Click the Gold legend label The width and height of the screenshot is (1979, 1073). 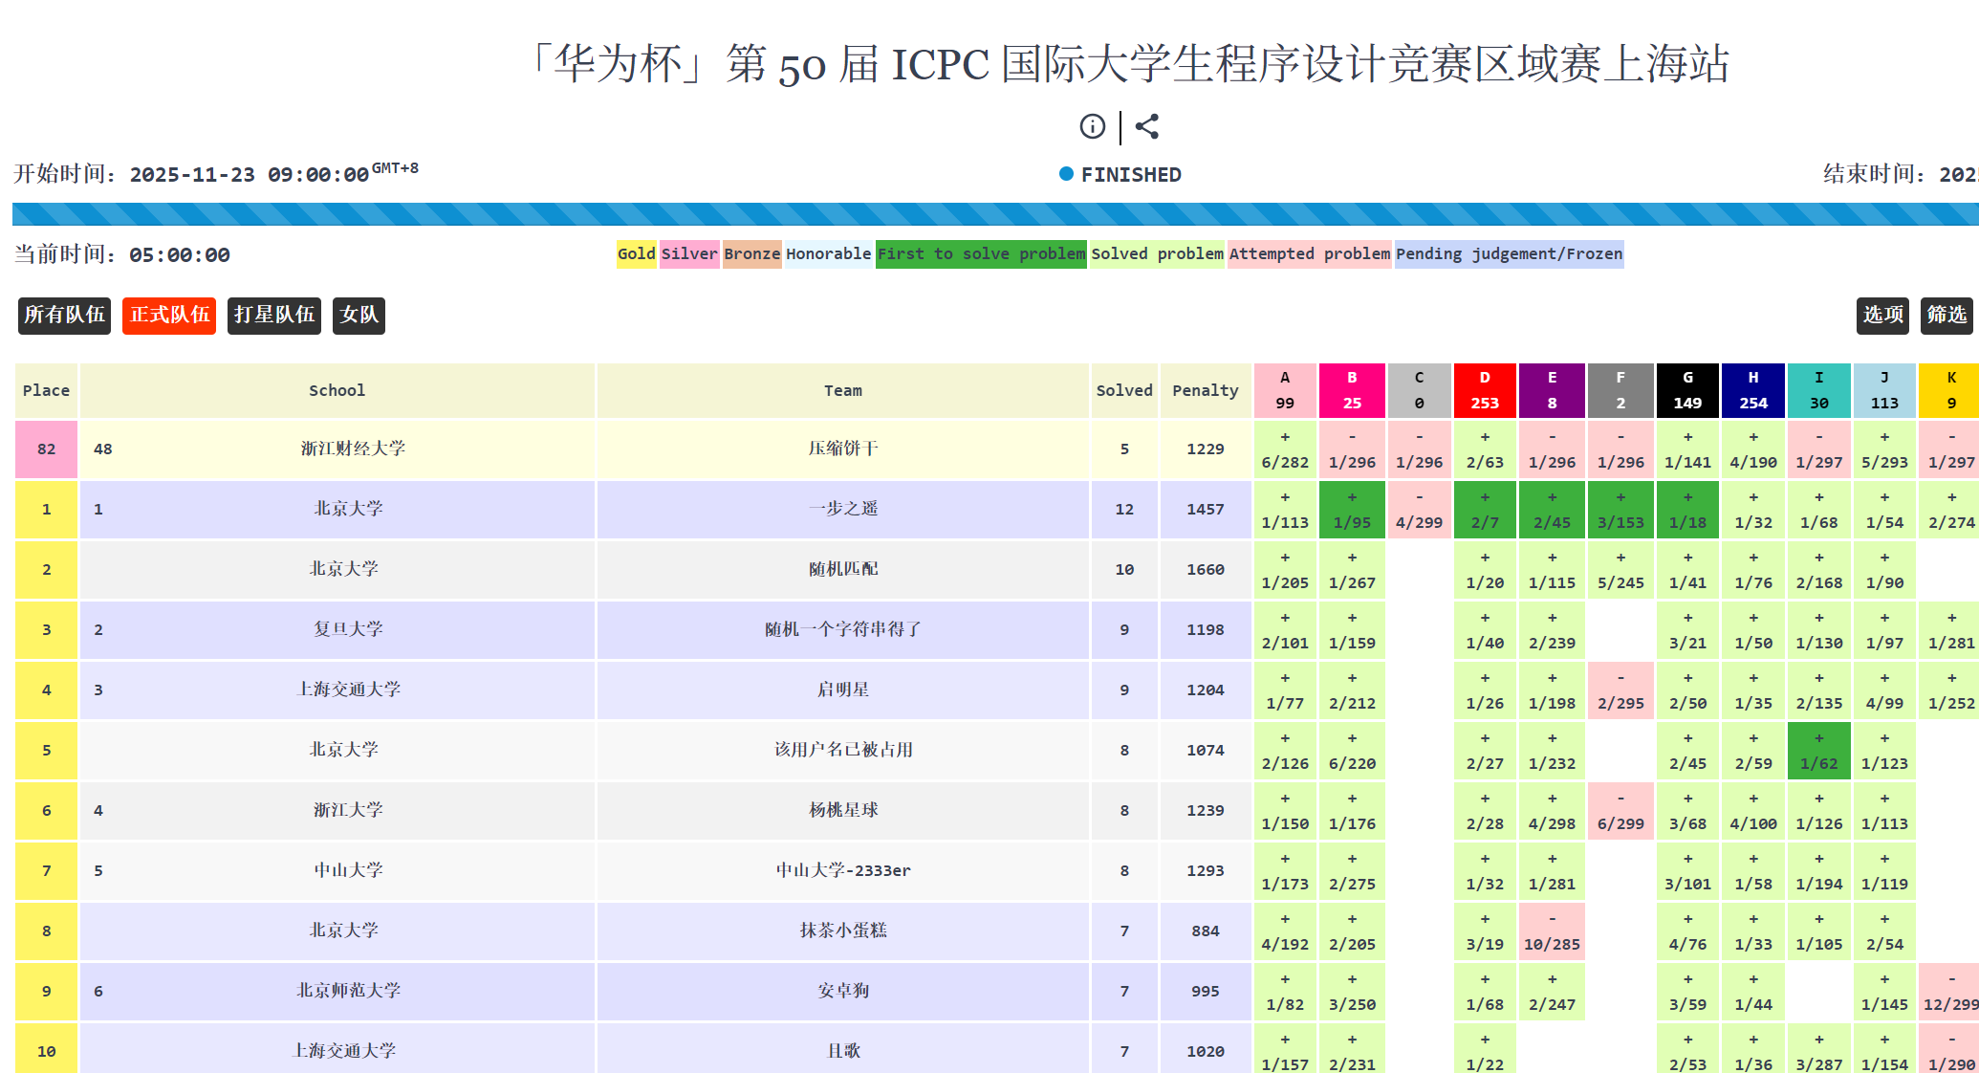(636, 253)
